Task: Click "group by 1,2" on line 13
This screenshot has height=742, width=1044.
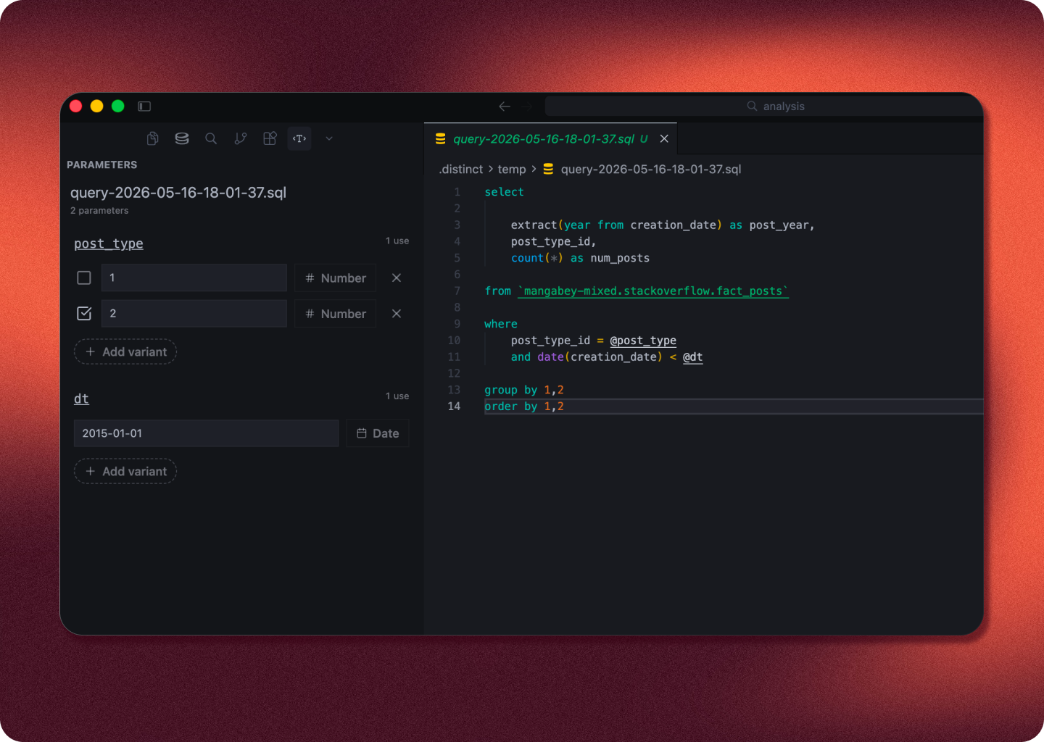Action: (x=524, y=391)
